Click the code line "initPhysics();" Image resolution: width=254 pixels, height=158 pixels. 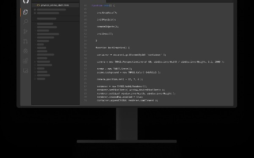point(106,20)
